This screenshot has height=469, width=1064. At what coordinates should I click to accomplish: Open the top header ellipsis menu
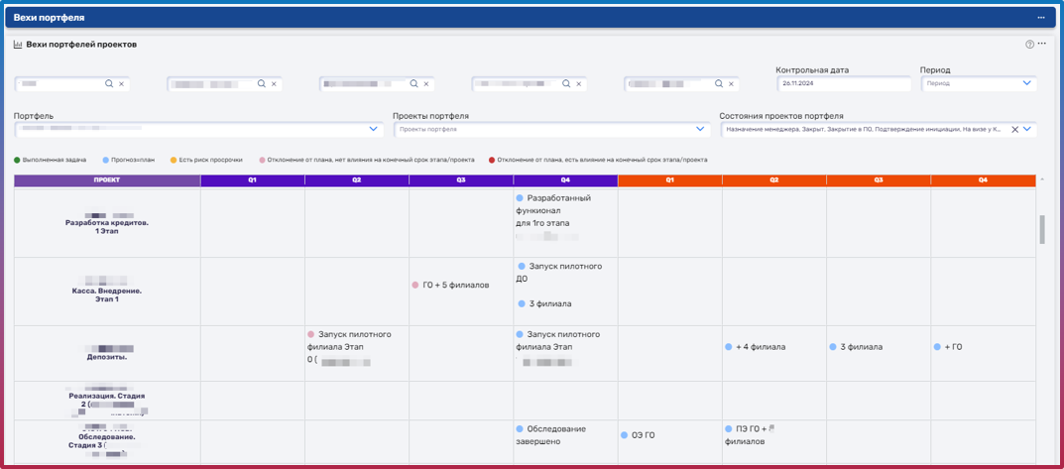(1041, 18)
